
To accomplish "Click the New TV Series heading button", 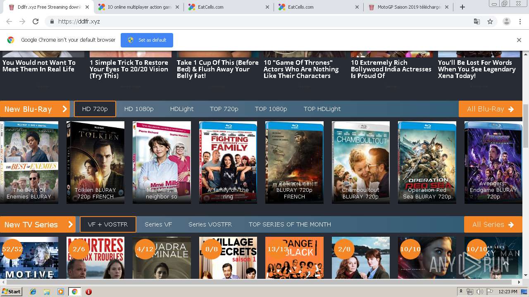I will click(38, 224).
